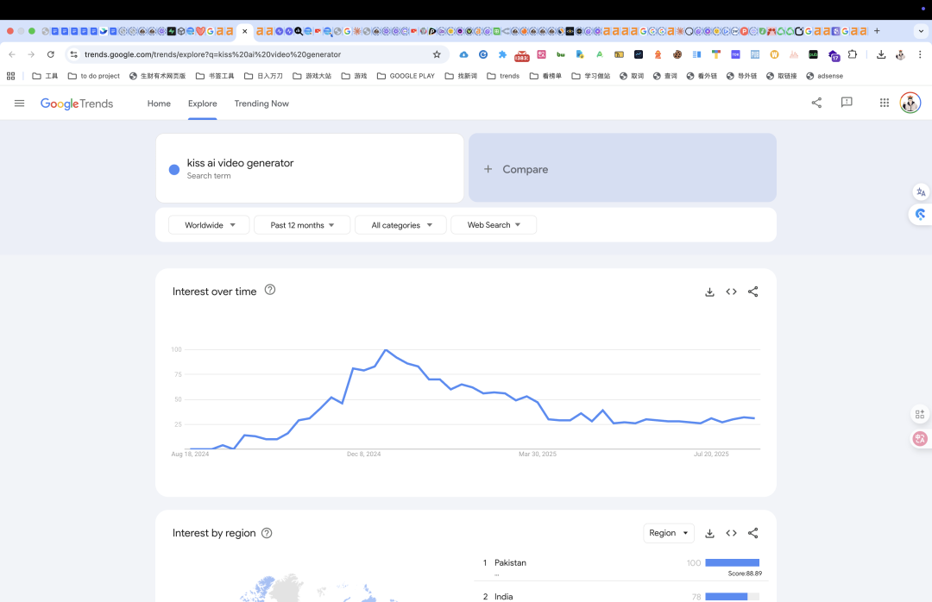Click the peak point of the trend line
Image resolution: width=932 pixels, height=602 pixels.
click(386, 350)
